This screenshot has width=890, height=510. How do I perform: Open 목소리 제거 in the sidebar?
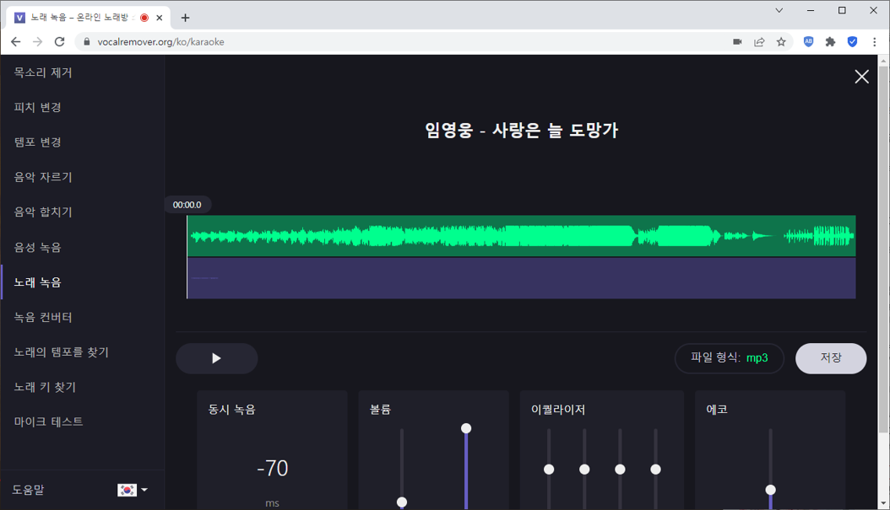tap(43, 72)
